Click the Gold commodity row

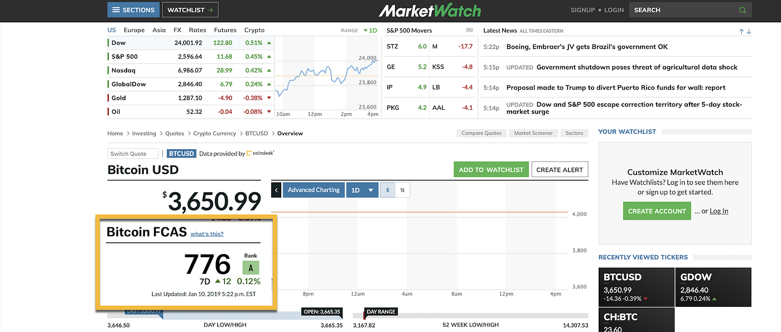point(190,97)
